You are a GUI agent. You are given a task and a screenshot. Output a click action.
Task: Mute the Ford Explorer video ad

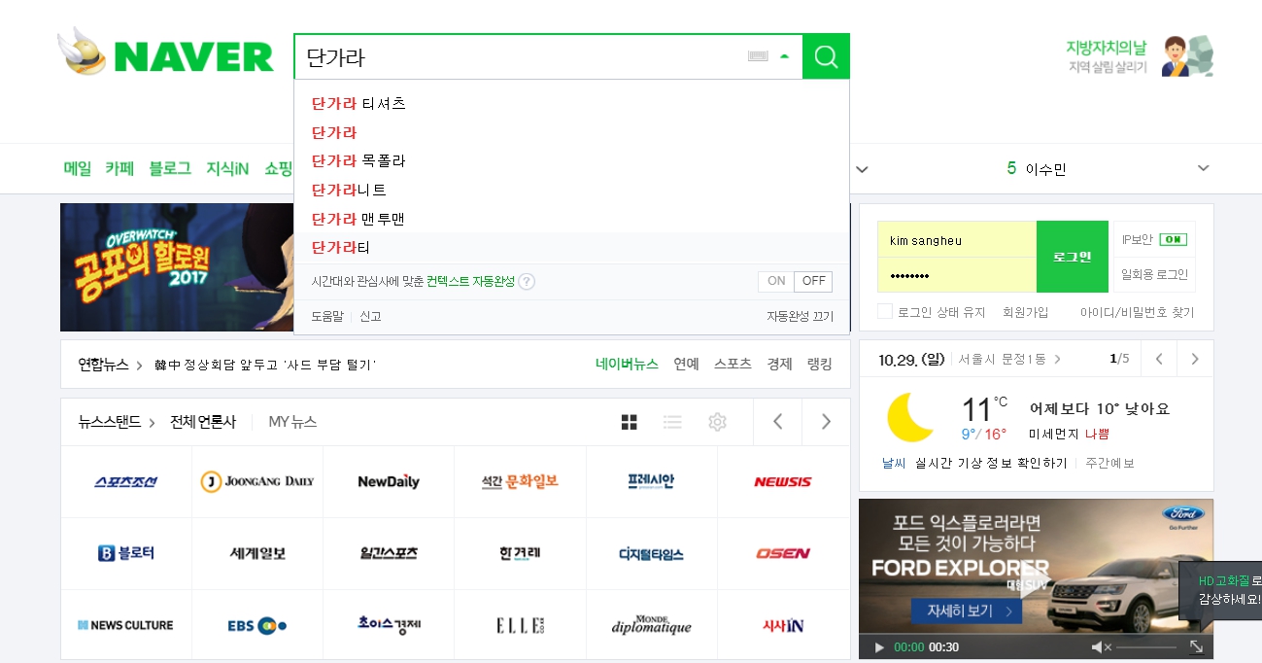pyautogui.click(x=1101, y=646)
